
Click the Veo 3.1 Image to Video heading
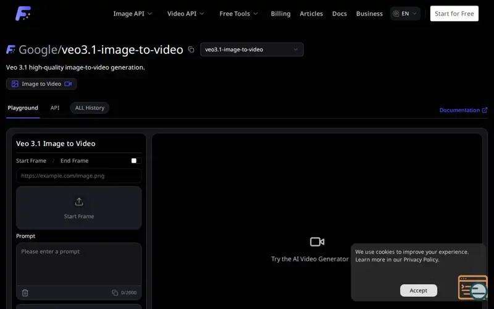click(x=56, y=143)
